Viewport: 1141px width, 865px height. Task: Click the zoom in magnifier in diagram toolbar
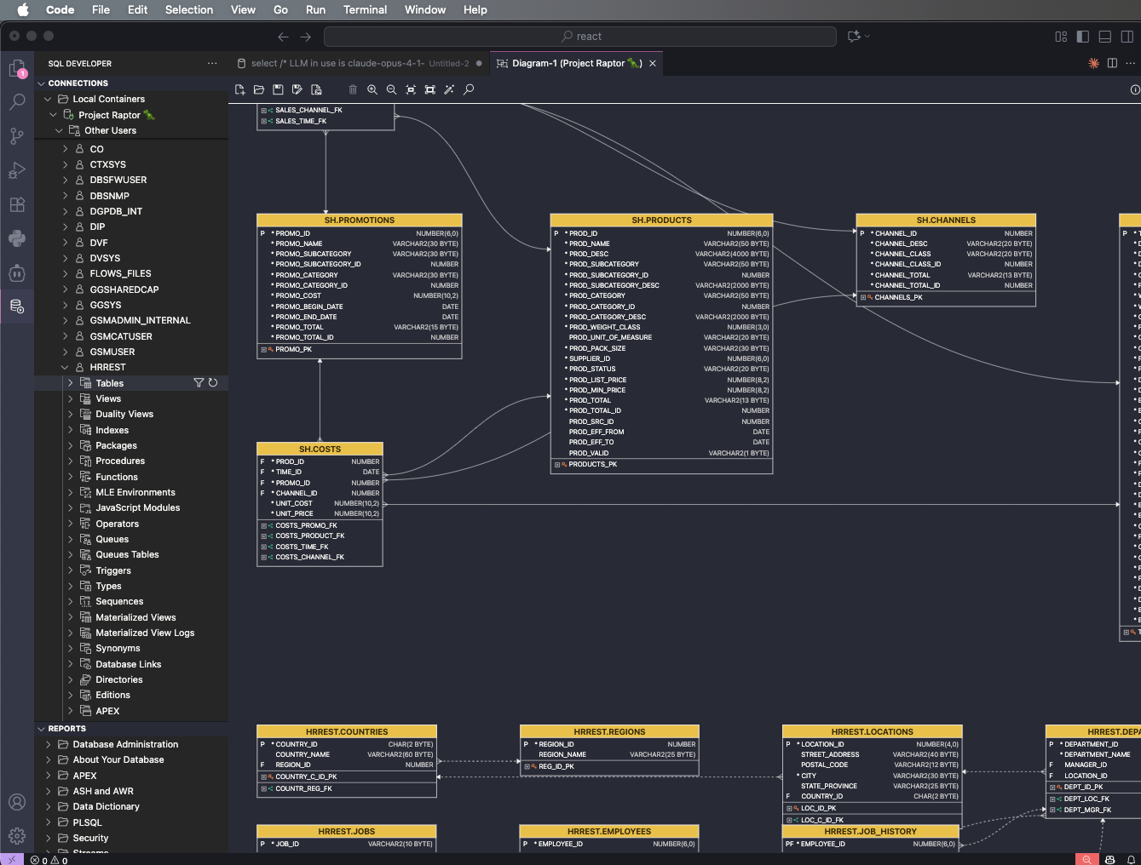(x=372, y=89)
